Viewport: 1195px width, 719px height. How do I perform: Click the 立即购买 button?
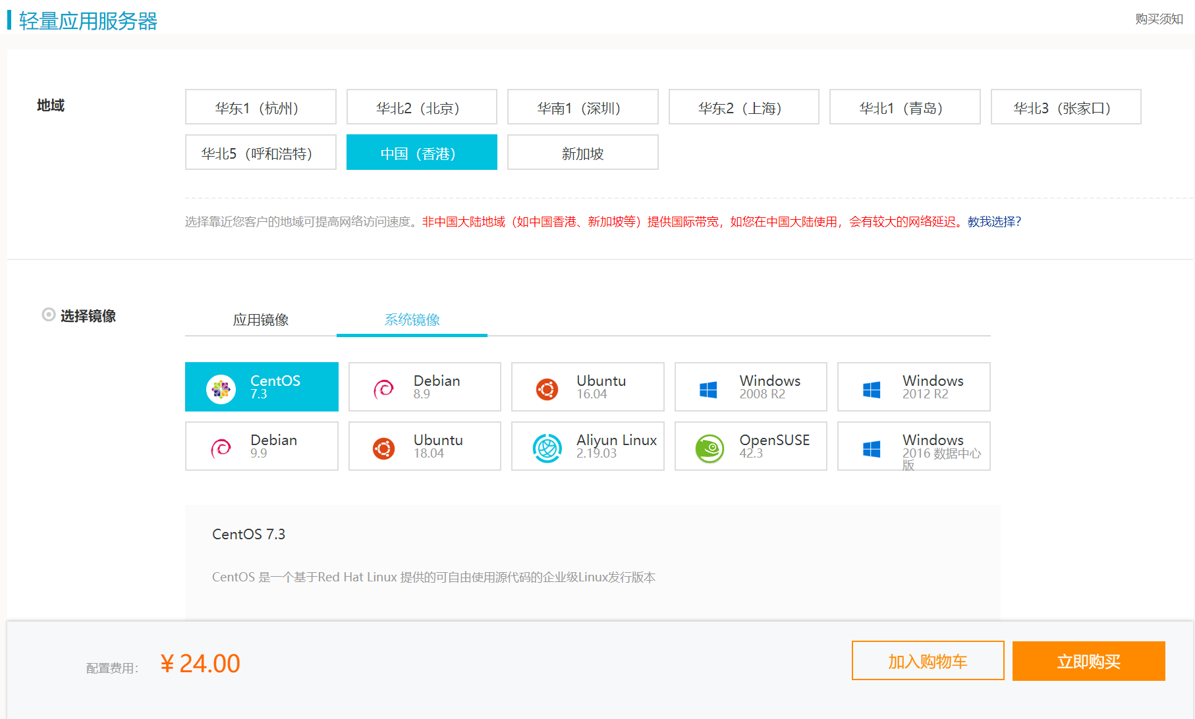click(x=1088, y=660)
